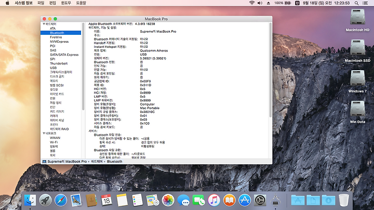Open Finder from the Dock
This screenshot has width=374, height=210.
click(x=30, y=200)
